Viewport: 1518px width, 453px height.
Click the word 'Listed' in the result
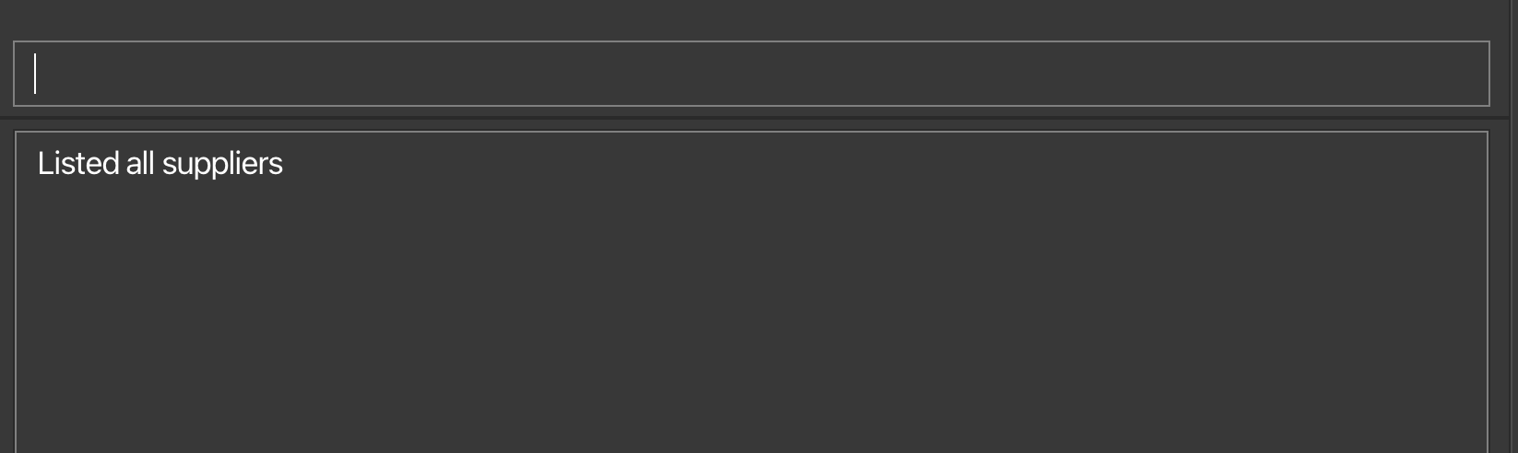point(78,163)
